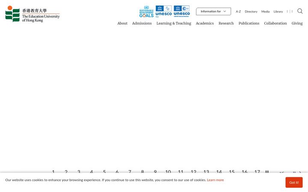Show slide 12
The width and height of the screenshot is (308, 192).
click(x=193, y=172)
